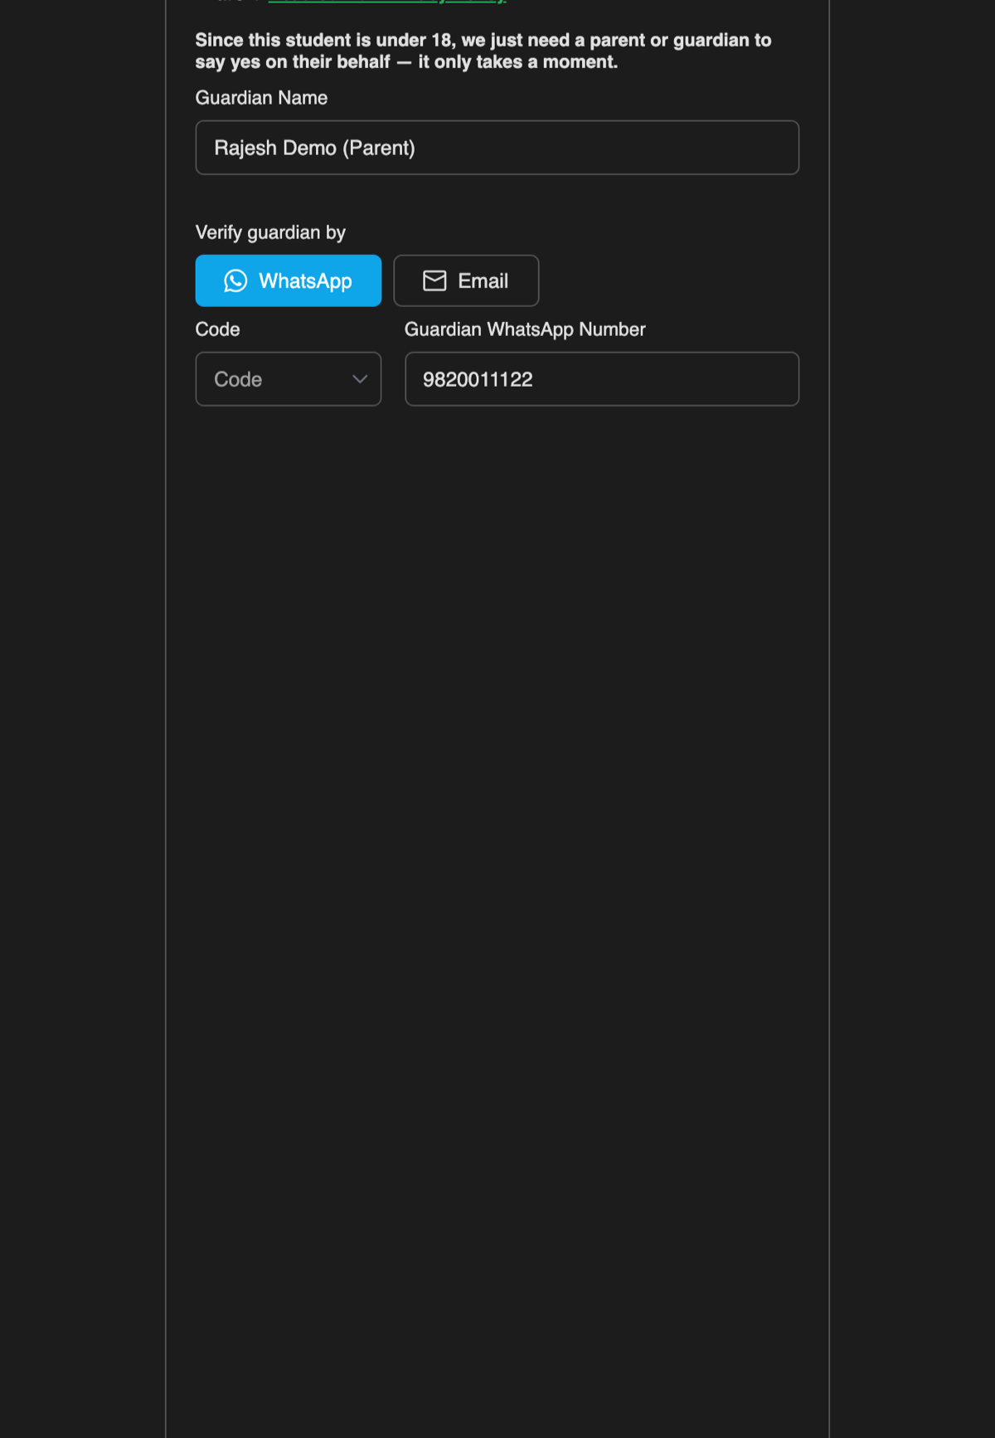Viewport: 995px width, 1438px height.
Task: Click the WhatsApp logo icon
Action: click(x=235, y=281)
